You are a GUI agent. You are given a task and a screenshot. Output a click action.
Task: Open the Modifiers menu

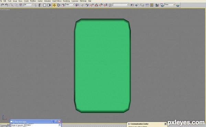33,1
